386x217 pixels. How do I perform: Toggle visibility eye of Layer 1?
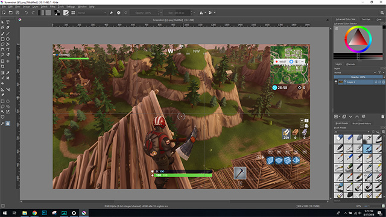tap(336, 82)
